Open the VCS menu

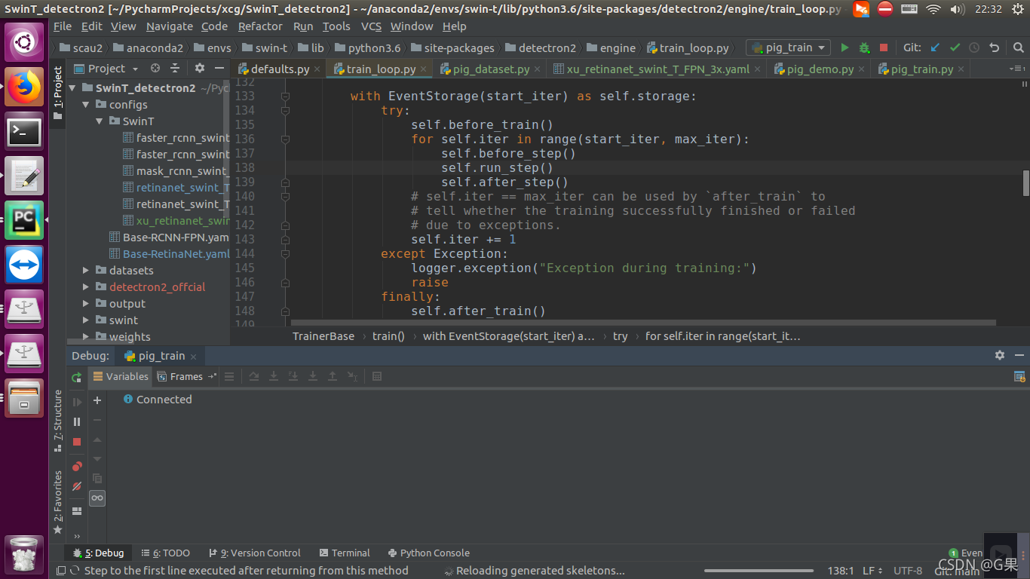371,26
